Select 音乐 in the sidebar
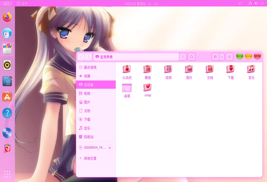This screenshot has width=267, height=182. (x=96, y=128)
